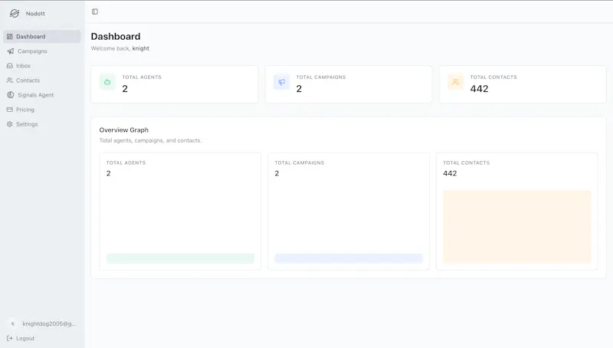Click the 442 value in top contacts card
The image size is (613, 348).
pos(480,89)
